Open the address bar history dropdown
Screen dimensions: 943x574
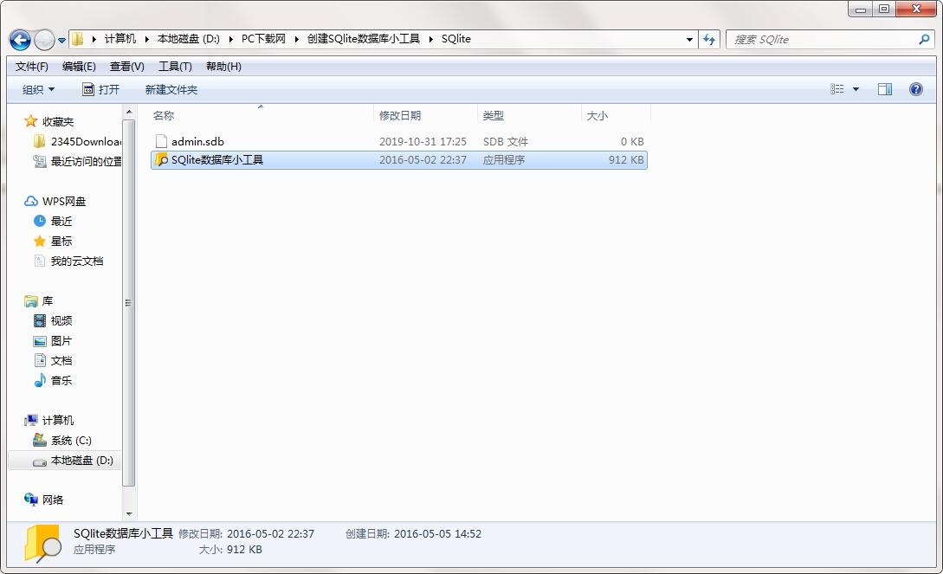[x=689, y=40]
